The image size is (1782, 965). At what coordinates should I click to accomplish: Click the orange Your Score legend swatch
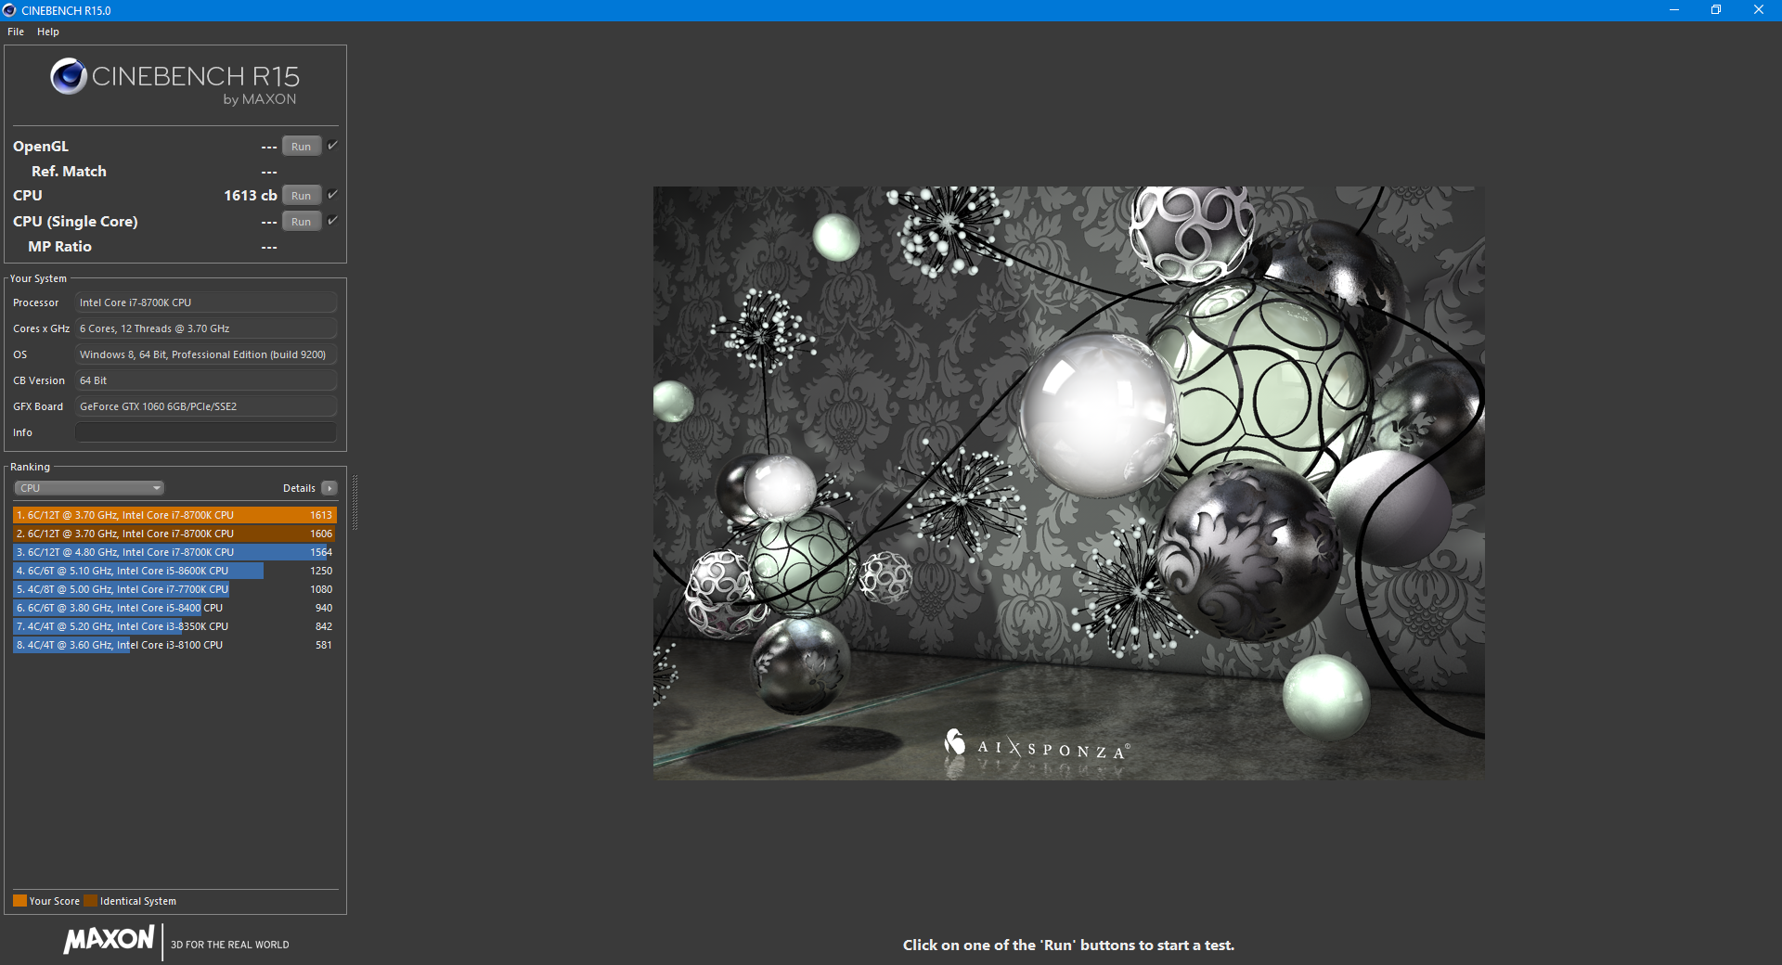point(19,901)
